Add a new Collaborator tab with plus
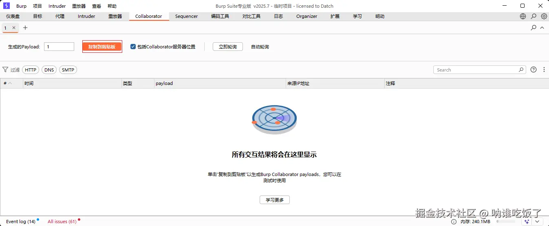Screen dimensions: 549x226 [25, 28]
